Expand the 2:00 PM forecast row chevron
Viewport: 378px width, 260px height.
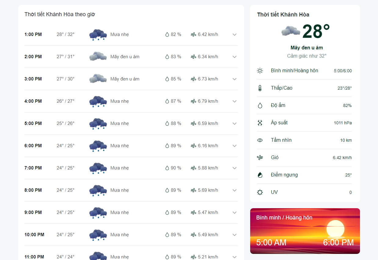[x=235, y=57]
